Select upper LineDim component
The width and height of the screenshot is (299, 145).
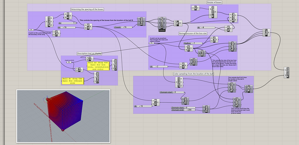click(x=114, y=65)
